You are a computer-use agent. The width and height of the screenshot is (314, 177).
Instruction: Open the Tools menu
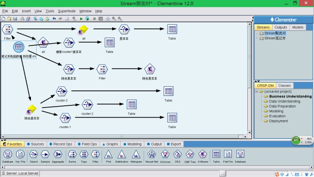50,11
